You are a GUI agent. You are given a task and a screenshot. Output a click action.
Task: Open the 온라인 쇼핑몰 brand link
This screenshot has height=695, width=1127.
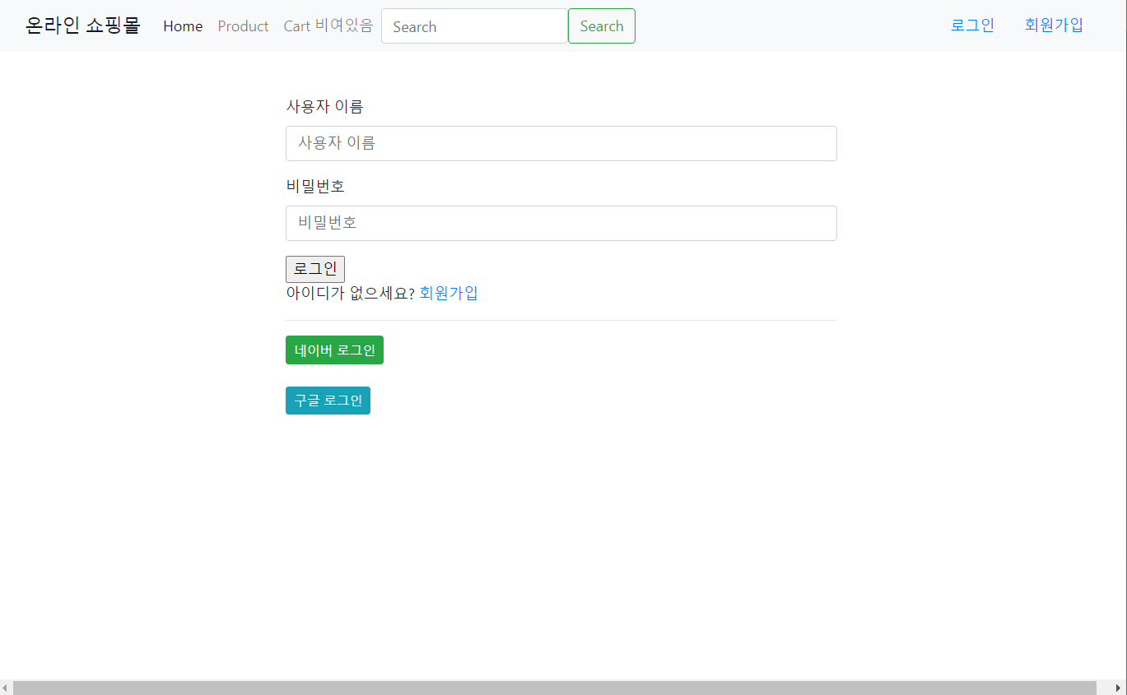tap(83, 25)
